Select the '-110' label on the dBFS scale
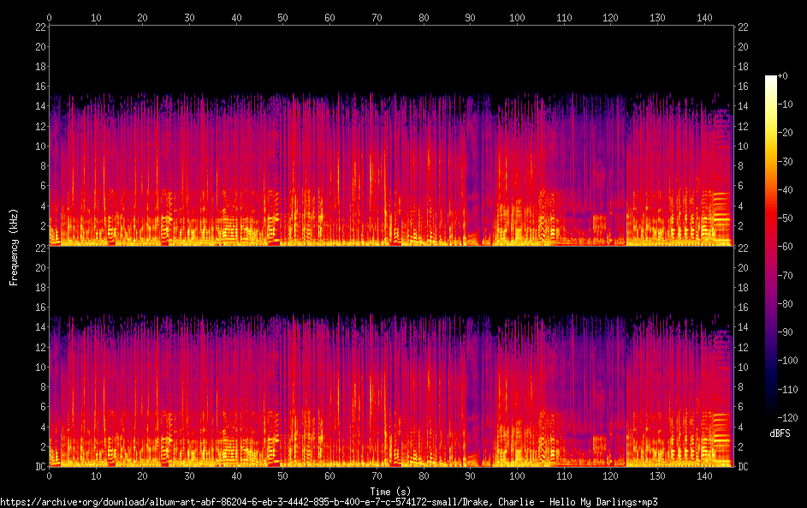The width and height of the screenshot is (807, 508). pos(788,389)
